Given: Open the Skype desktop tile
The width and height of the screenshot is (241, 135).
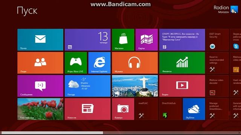Looking at the screenshot, I should (236, 40).
